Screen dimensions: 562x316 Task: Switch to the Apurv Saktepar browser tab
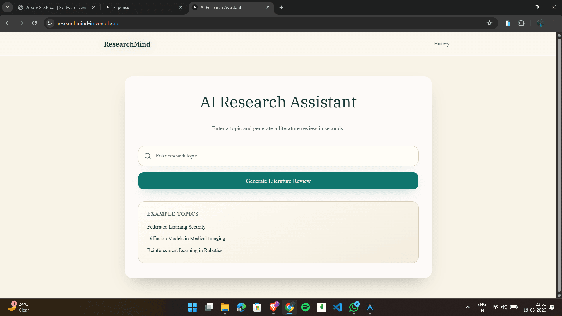click(x=57, y=7)
